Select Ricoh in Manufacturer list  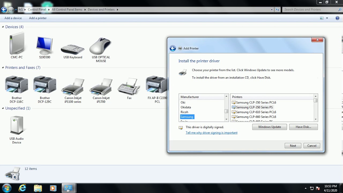coord(184,112)
